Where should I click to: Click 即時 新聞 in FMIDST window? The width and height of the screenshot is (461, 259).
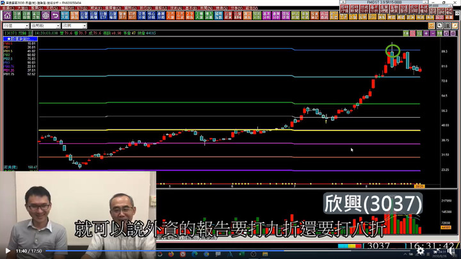coord(354,9)
